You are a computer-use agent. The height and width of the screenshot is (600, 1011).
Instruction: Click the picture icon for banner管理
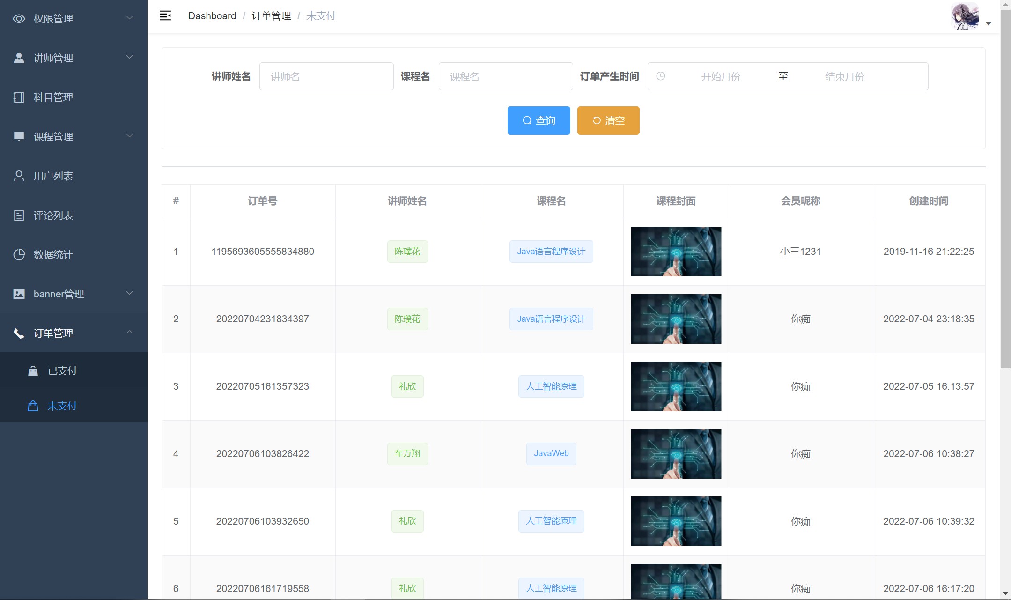19,294
